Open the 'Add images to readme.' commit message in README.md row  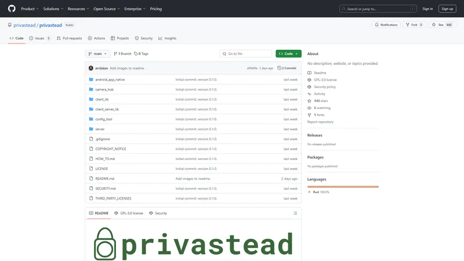tap(193, 179)
